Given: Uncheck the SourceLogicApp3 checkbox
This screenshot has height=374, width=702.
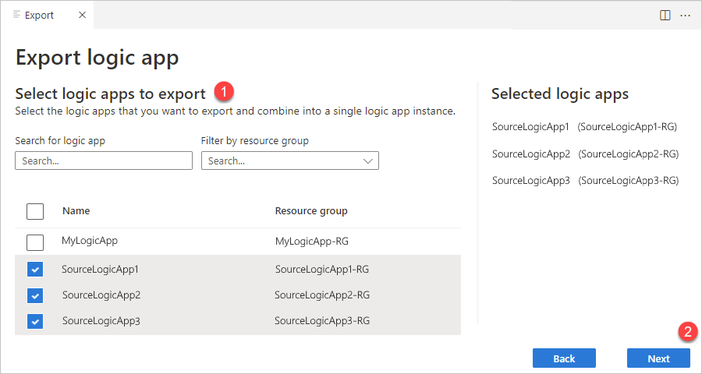Looking at the screenshot, I should [35, 321].
